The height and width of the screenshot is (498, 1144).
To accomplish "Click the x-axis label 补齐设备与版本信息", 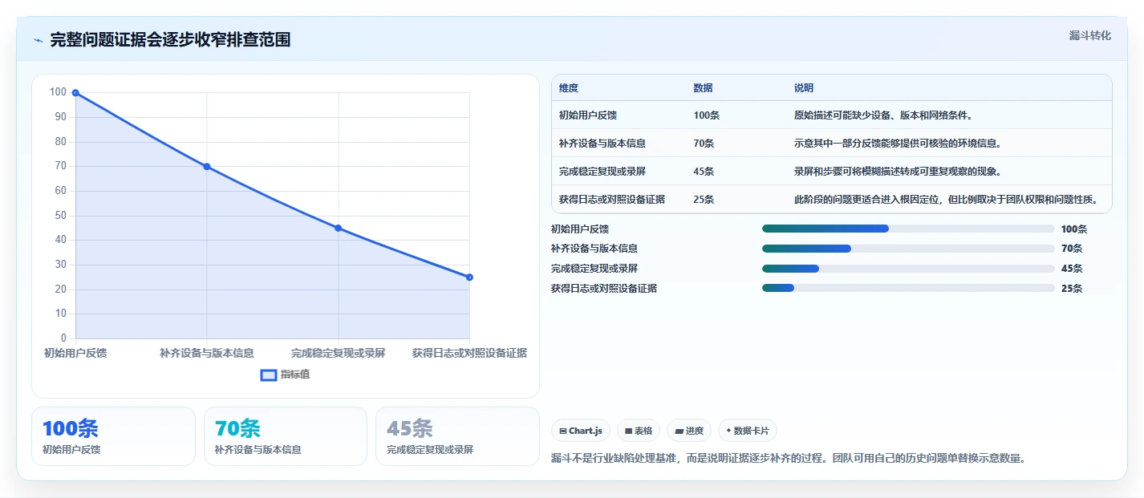I will 207,353.
